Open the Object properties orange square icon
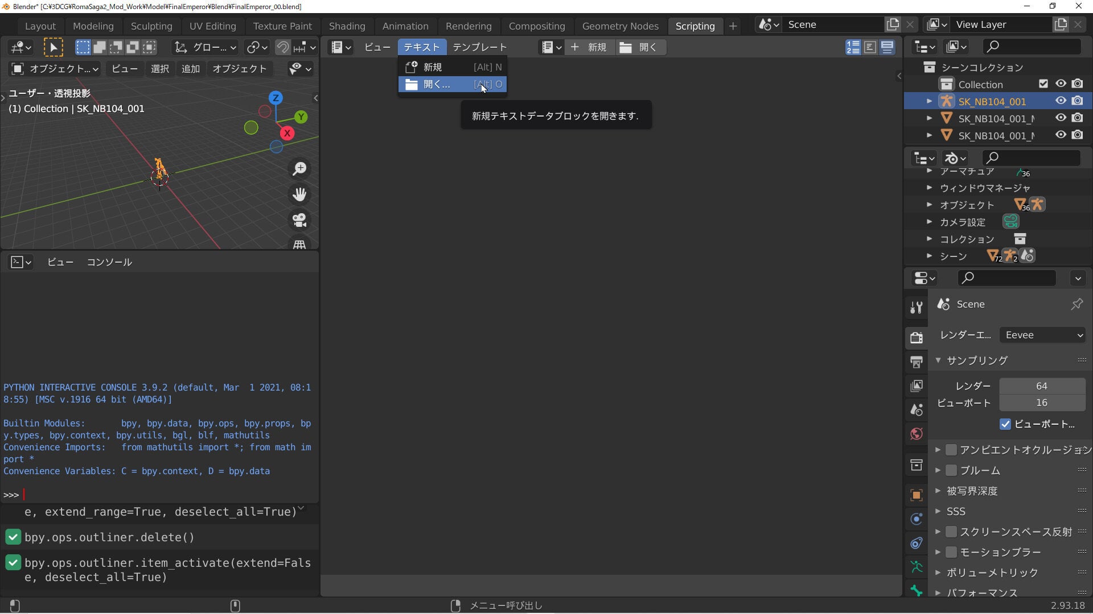 click(x=916, y=495)
